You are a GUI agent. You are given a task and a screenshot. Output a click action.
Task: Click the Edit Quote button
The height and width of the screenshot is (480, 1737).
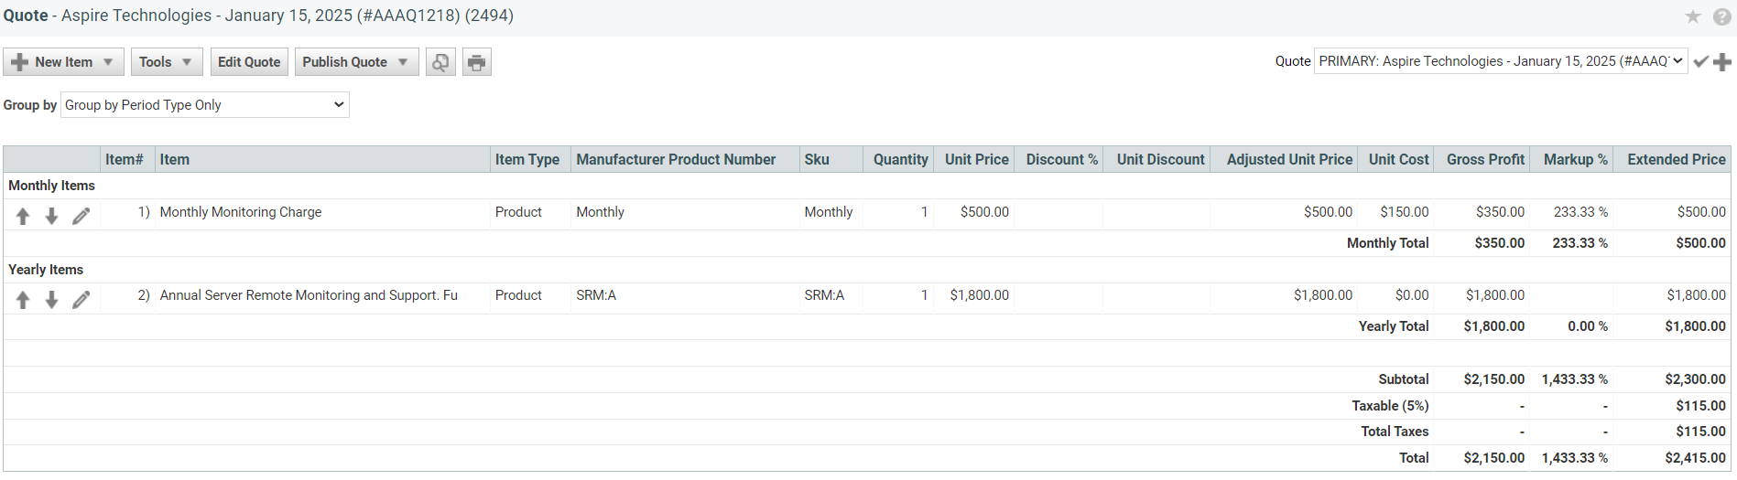(249, 62)
